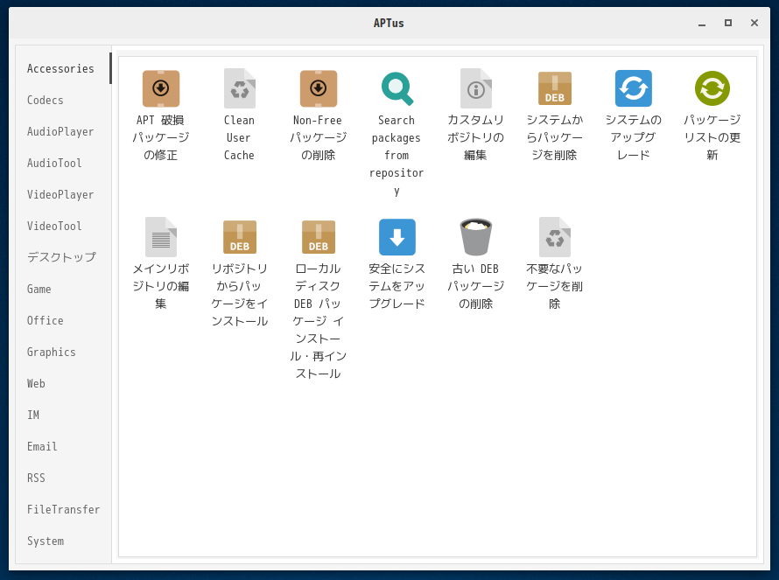Open the APT 破損パッケージの修正 icon
The image size is (779, 580).
160,88
